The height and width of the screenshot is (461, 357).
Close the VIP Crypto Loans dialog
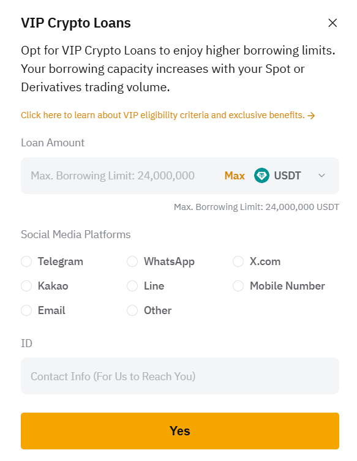333,23
